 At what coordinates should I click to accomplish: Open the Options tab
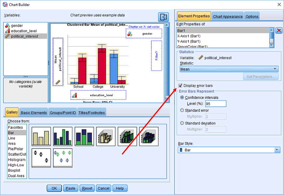252,17
